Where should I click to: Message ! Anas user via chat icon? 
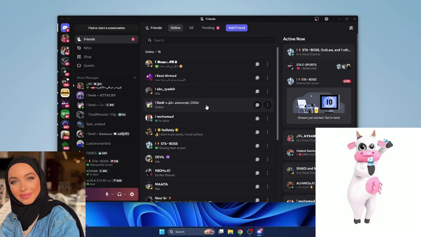click(x=257, y=64)
